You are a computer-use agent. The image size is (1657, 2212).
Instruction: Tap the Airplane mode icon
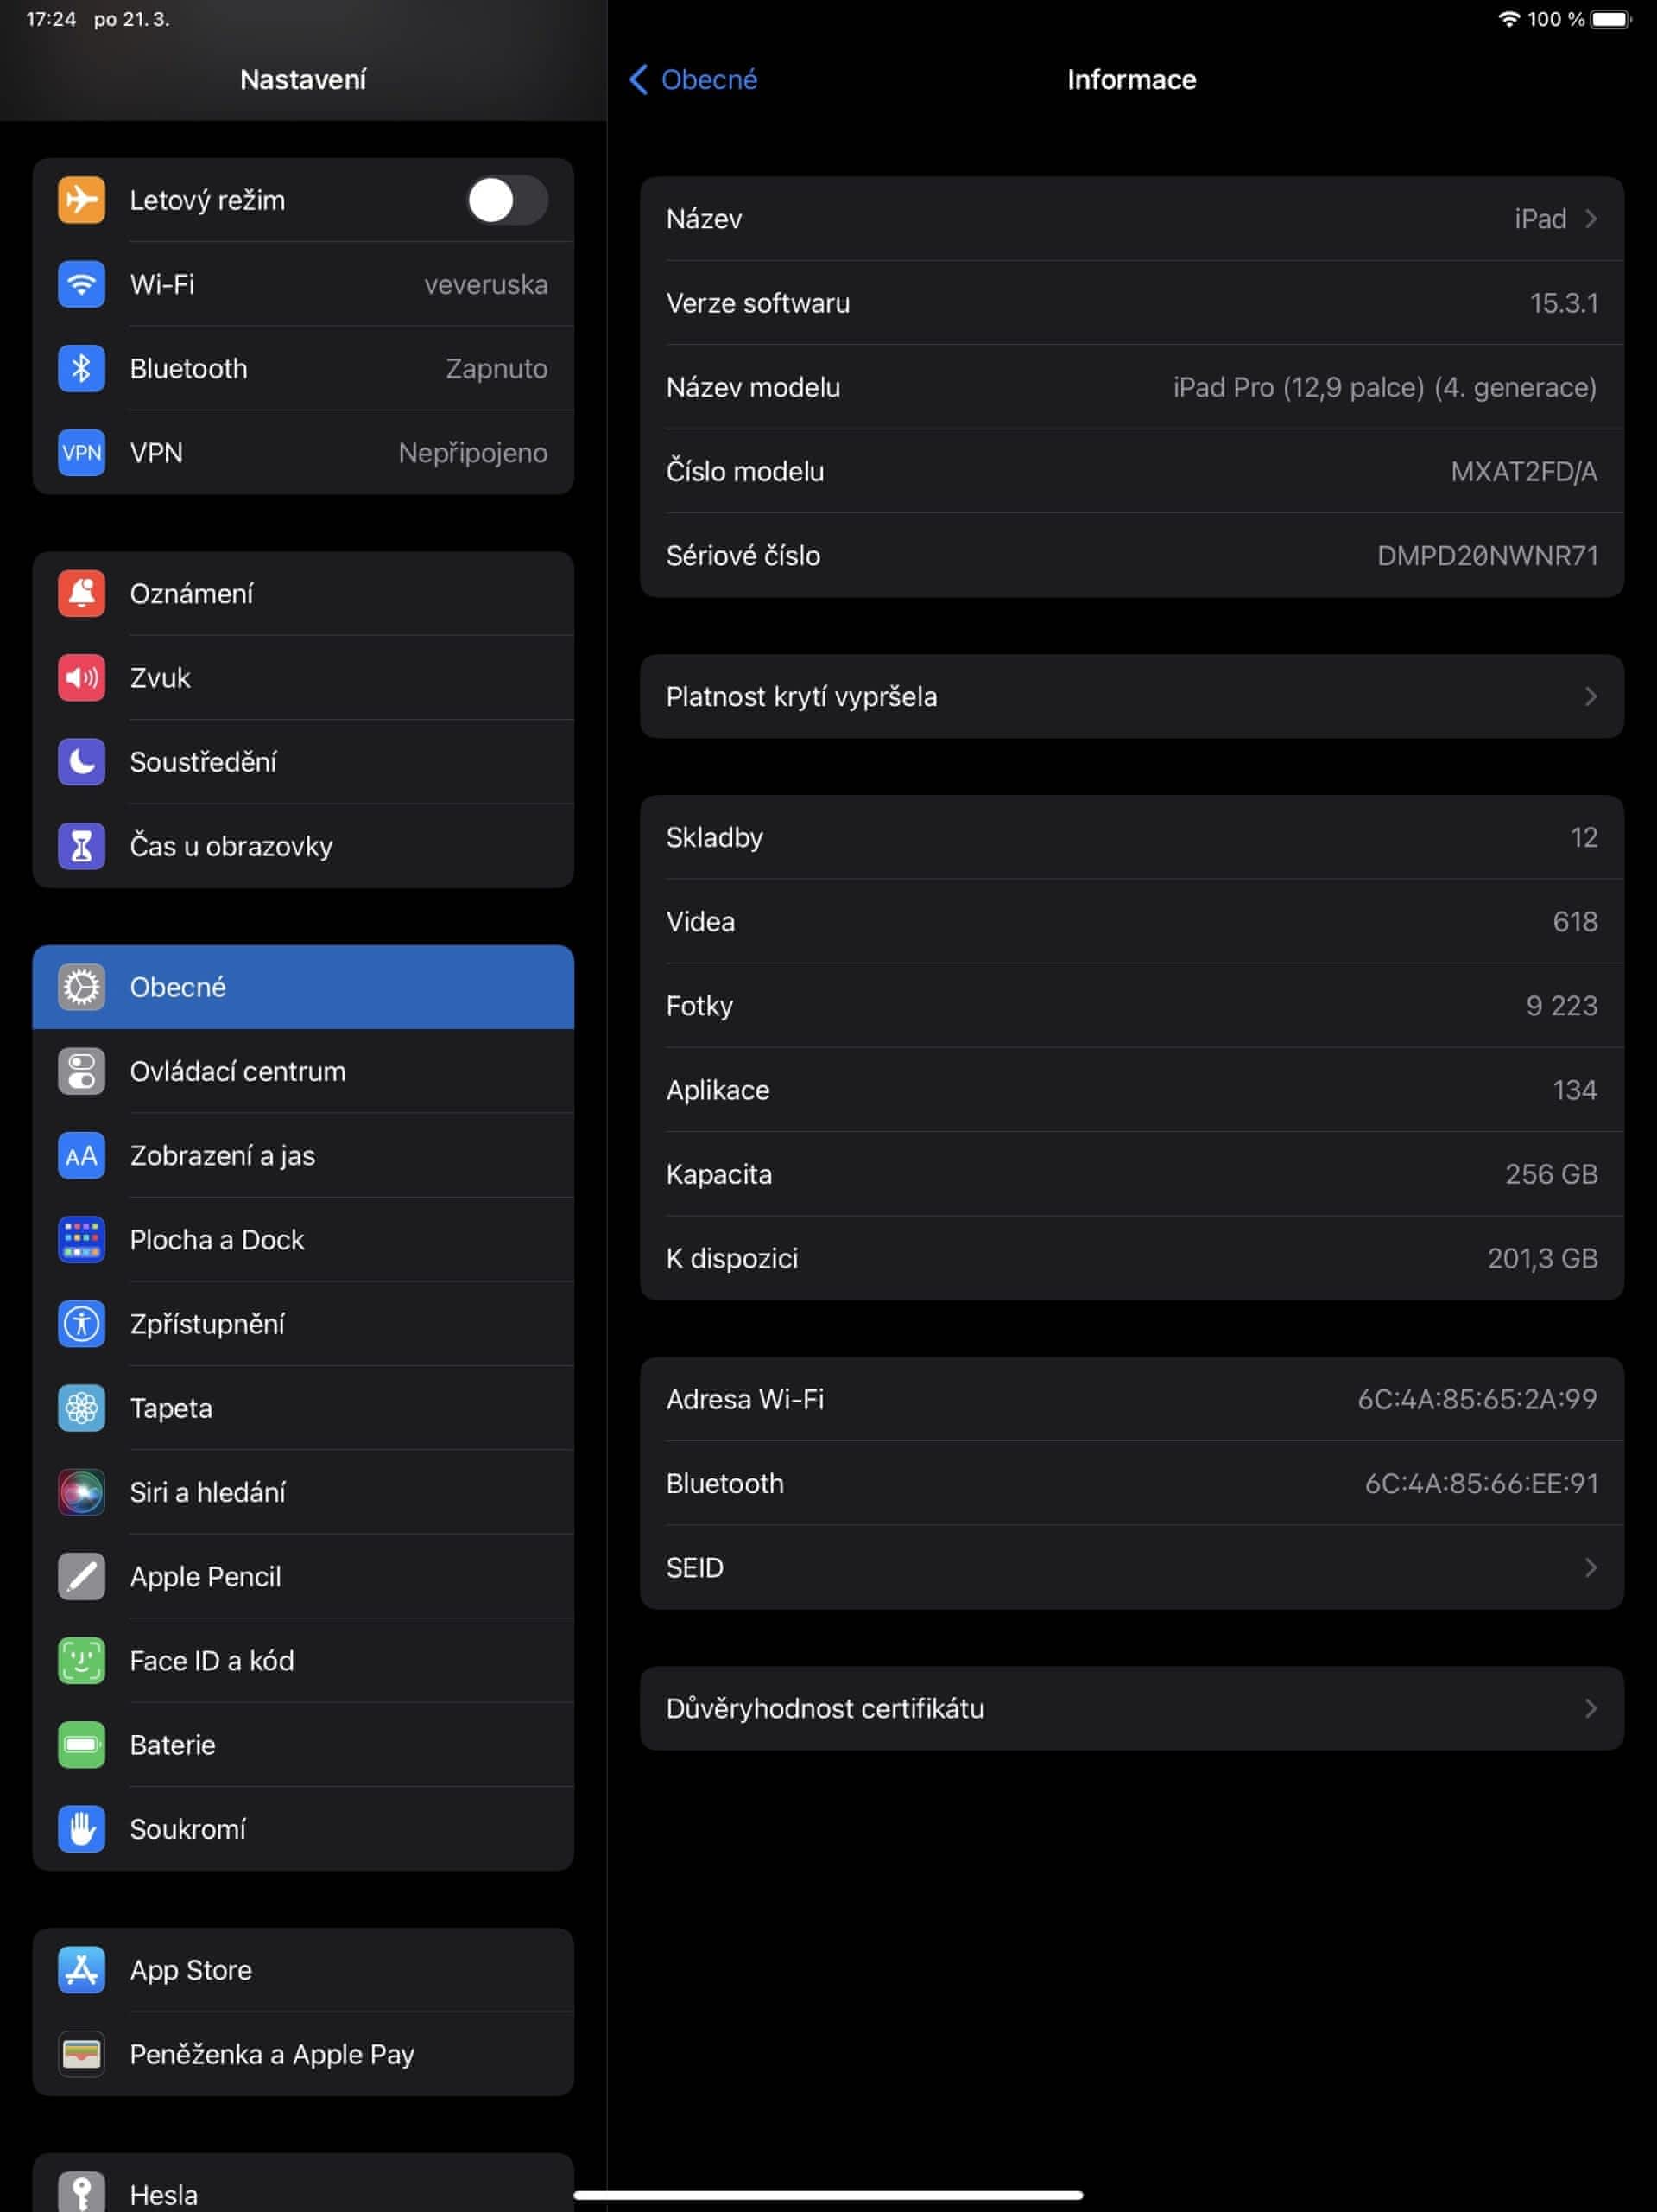click(x=81, y=200)
